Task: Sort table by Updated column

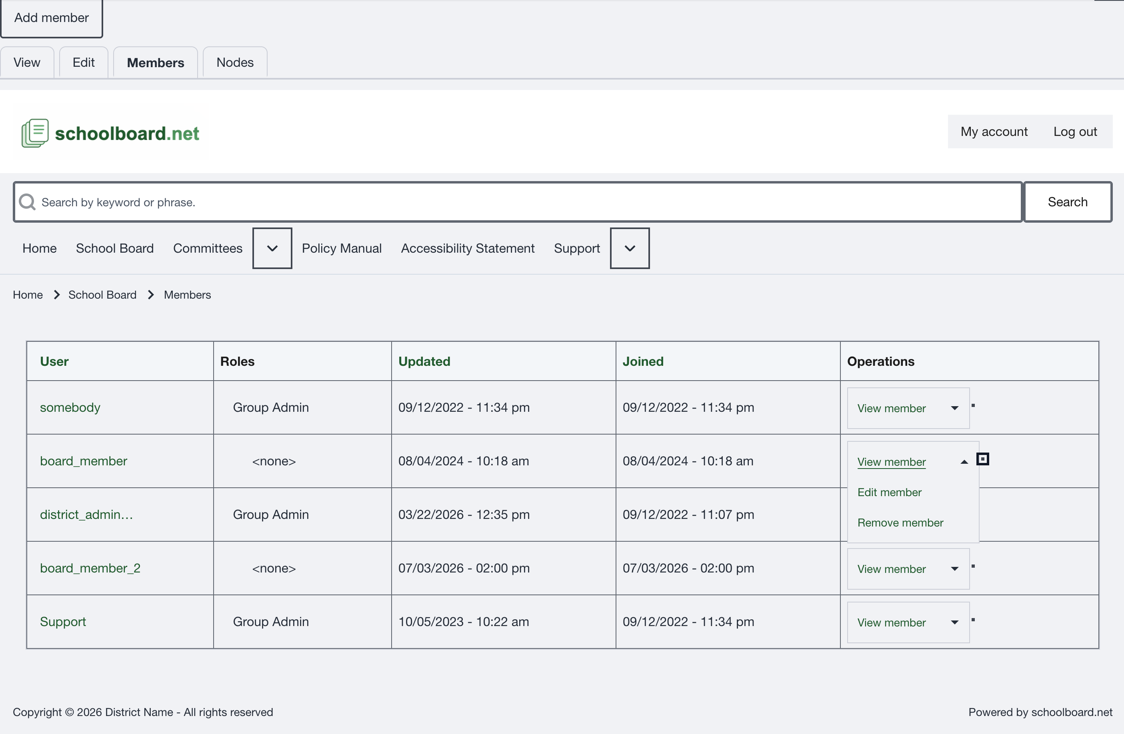Action: click(x=424, y=361)
